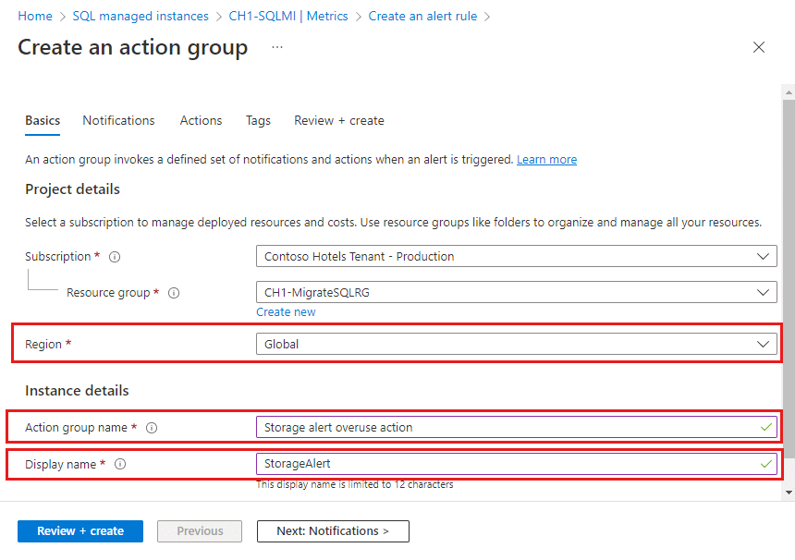Open the Region dropdown
795x560 pixels.
pyautogui.click(x=764, y=343)
